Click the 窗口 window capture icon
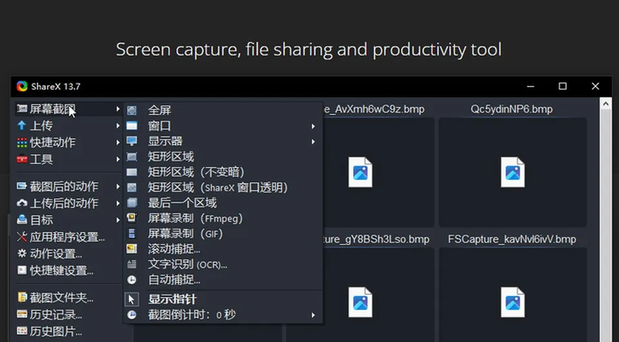The height and width of the screenshot is (342, 619). point(132,126)
